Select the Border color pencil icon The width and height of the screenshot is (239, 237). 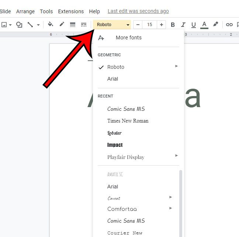[x=62, y=25]
